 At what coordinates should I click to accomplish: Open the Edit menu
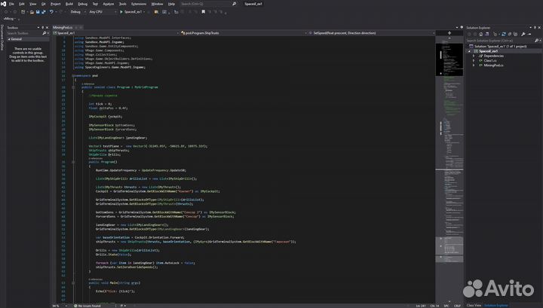[22, 4]
